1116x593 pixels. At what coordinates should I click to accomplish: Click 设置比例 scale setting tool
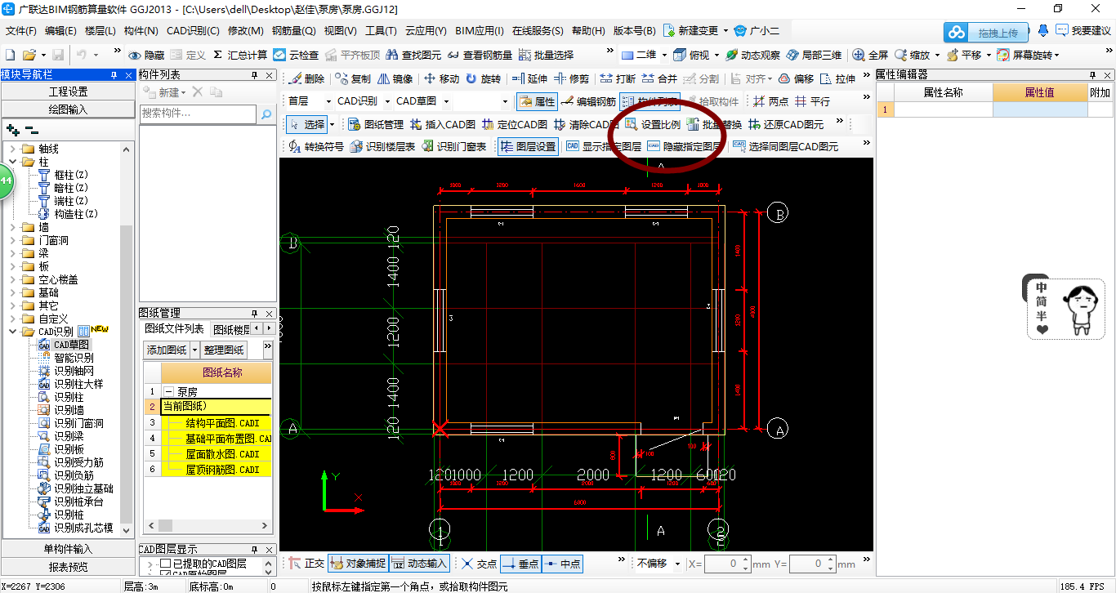(653, 125)
